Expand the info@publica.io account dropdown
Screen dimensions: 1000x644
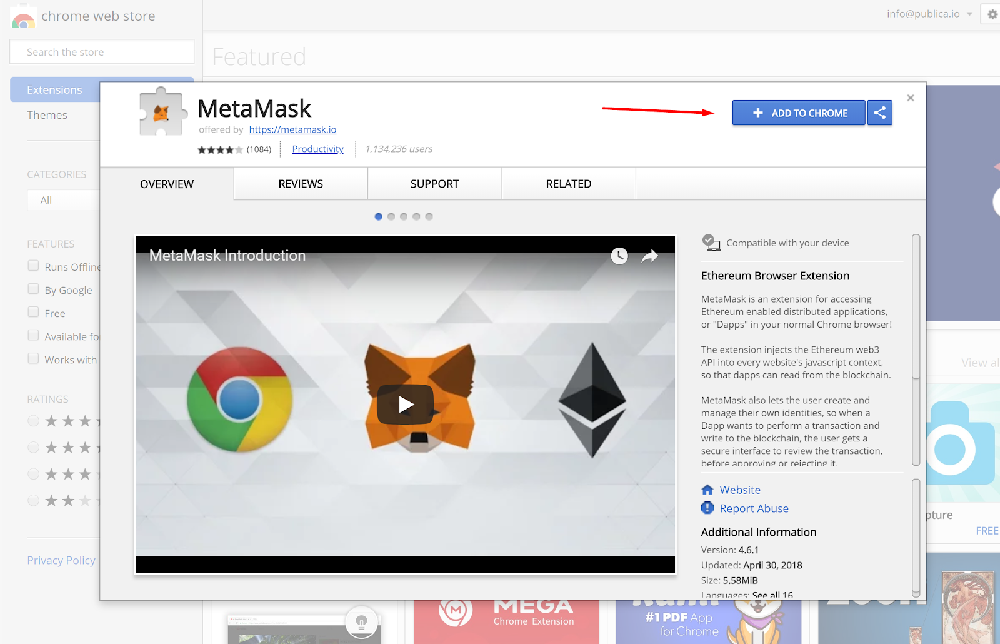pos(929,14)
